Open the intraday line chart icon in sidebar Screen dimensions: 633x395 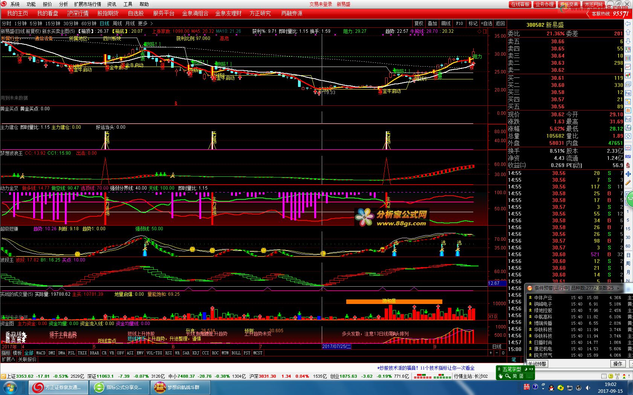628,67
